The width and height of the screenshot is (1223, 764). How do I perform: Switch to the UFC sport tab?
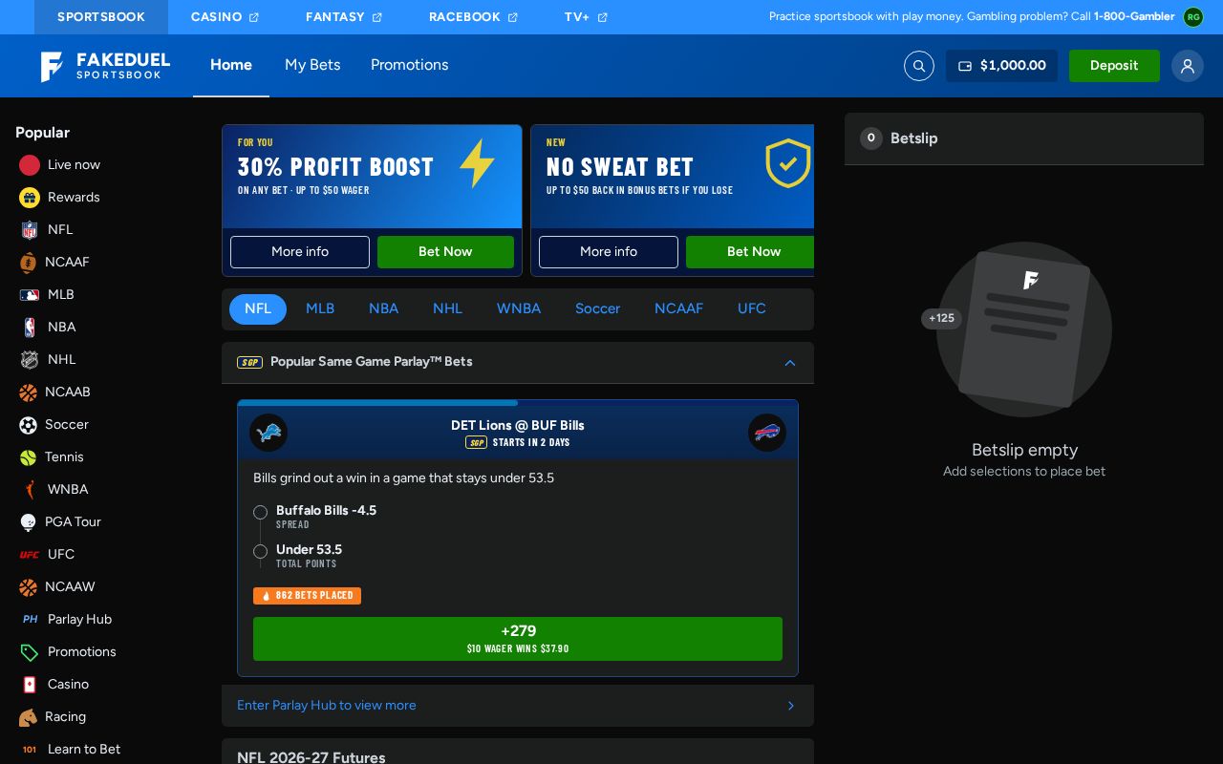[x=752, y=309]
